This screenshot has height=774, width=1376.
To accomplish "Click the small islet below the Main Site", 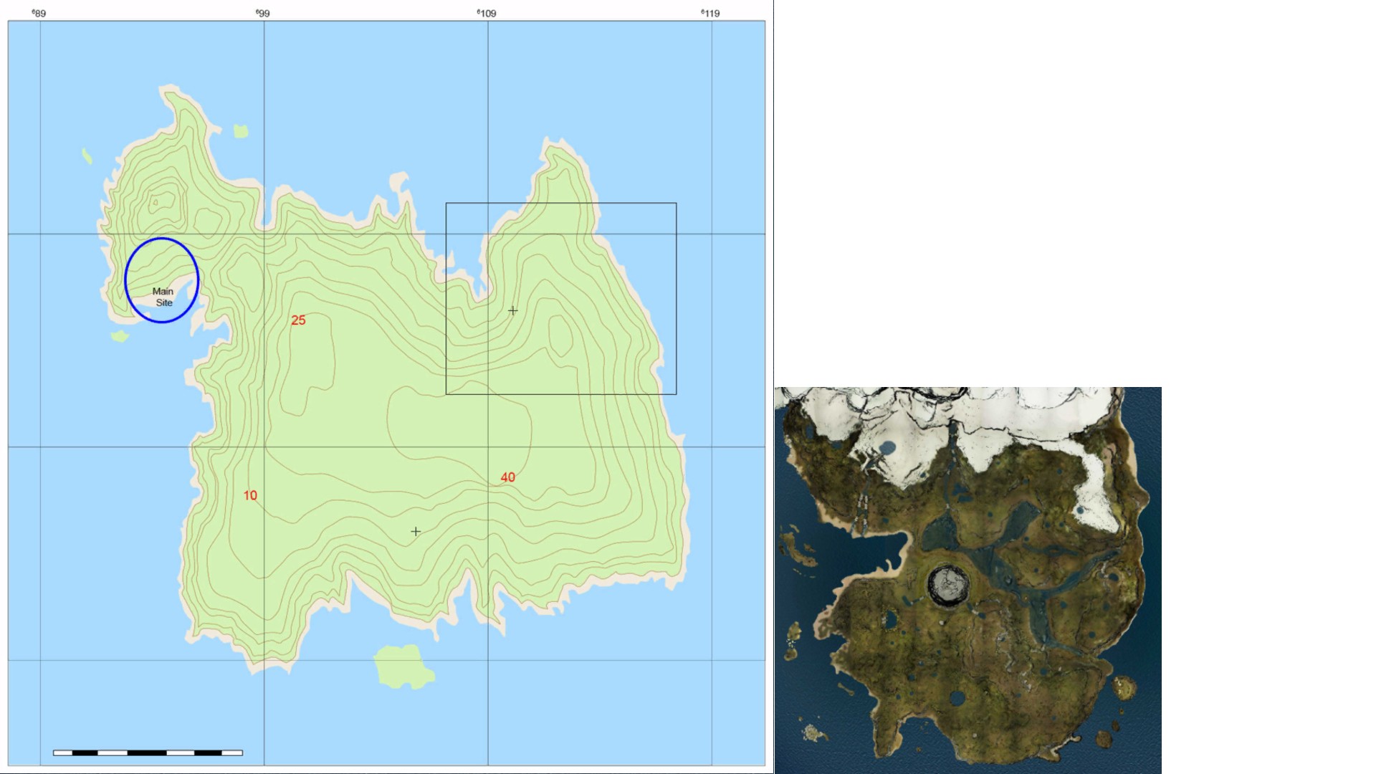I will point(120,335).
